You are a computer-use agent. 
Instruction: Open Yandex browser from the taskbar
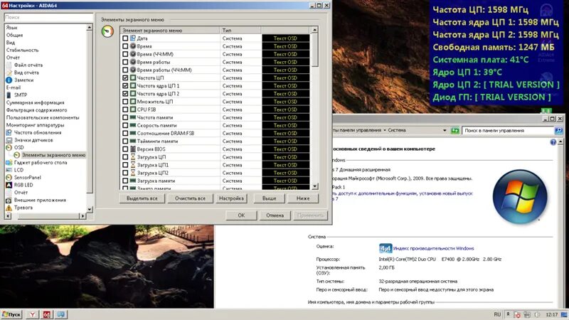pyautogui.click(x=32, y=314)
